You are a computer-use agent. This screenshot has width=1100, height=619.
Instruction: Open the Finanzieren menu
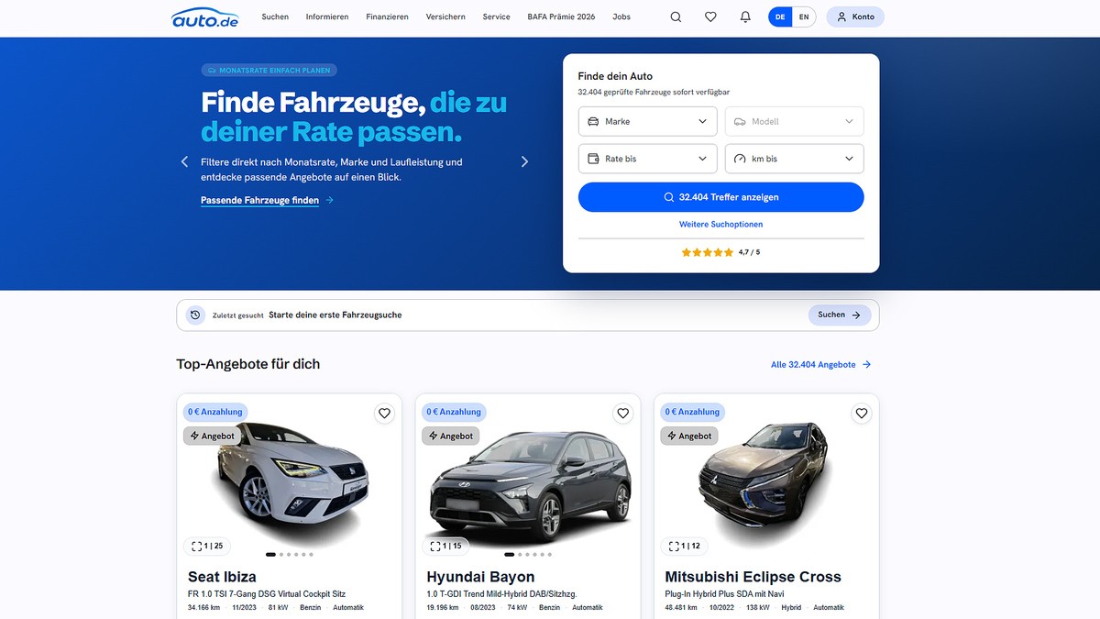point(387,17)
